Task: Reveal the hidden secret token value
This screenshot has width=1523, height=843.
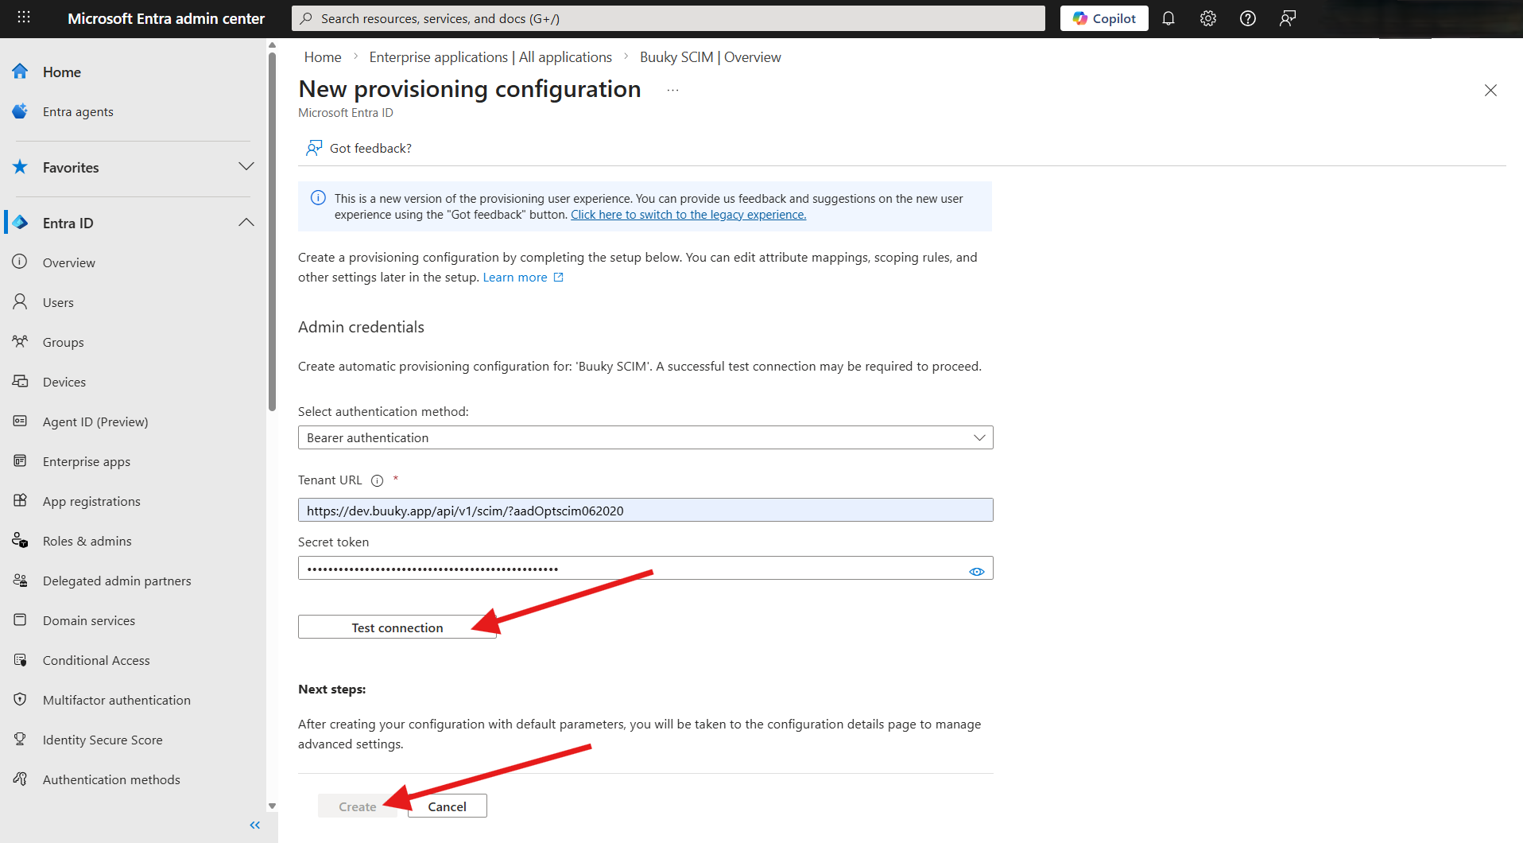Action: pos(976,569)
